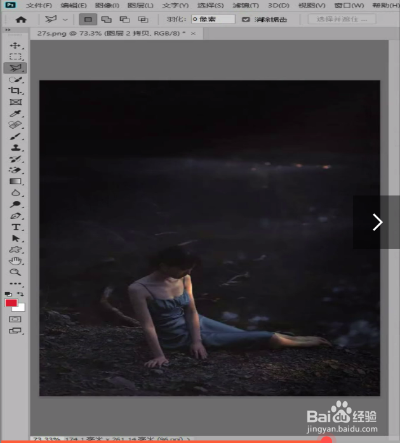Click the white background color swatch
Screen dimensions: 400x443
[x=21, y=308]
